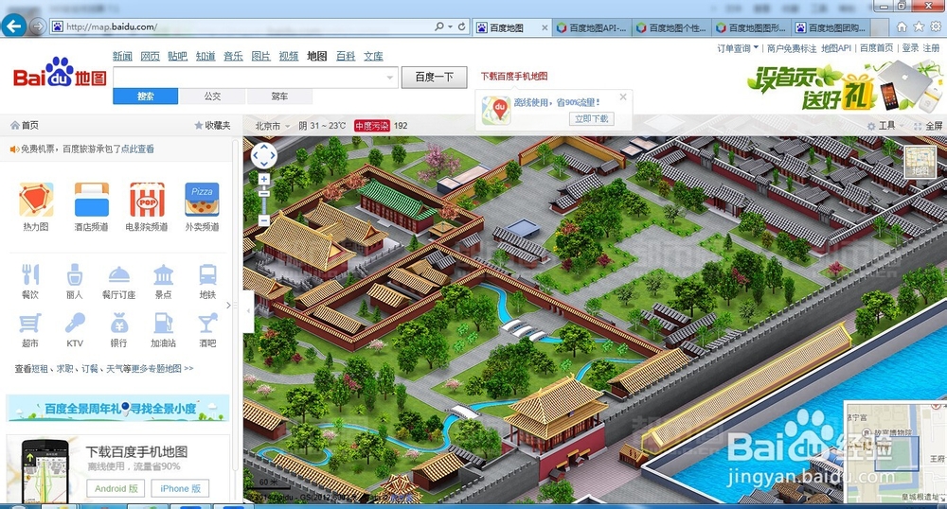The width and height of the screenshot is (947, 509).
Task: Click the 百度一下 search button
Action: pyautogui.click(x=435, y=78)
